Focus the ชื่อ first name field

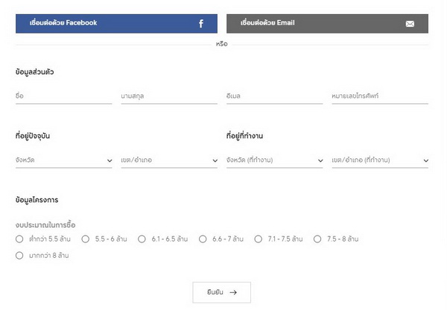63,96
